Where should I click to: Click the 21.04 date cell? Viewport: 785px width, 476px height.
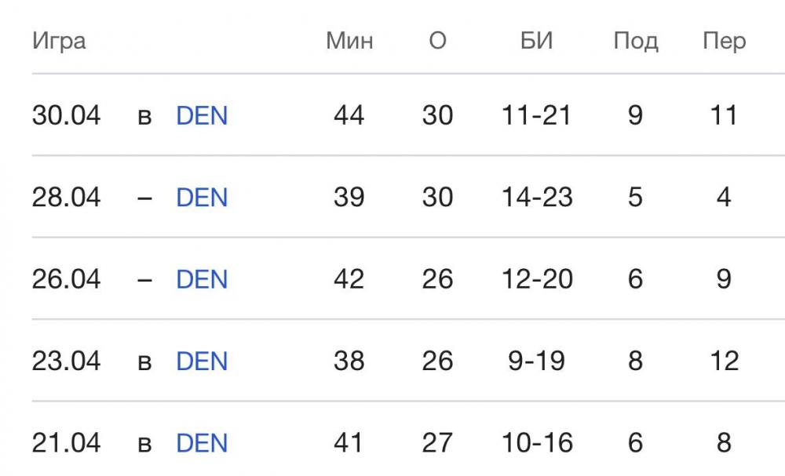(x=67, y=443)
